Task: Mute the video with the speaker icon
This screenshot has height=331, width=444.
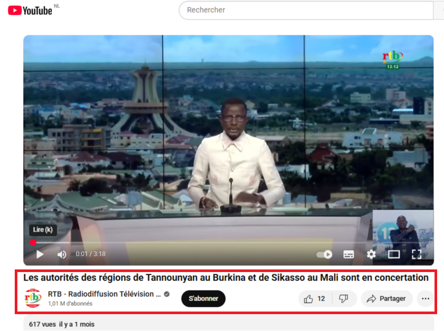Action: click(62, 255)
